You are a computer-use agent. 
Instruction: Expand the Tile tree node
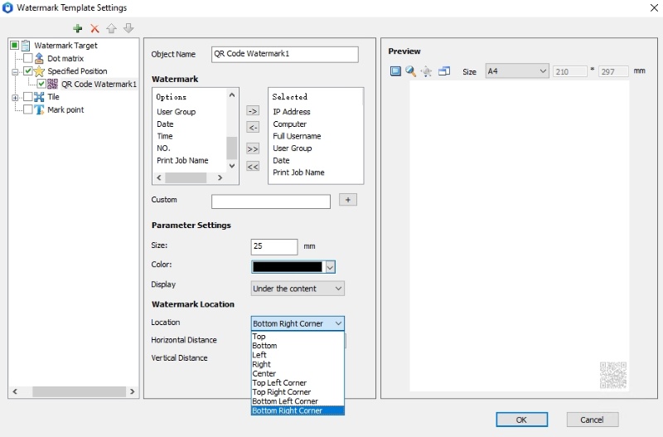(x=15, y=97)
